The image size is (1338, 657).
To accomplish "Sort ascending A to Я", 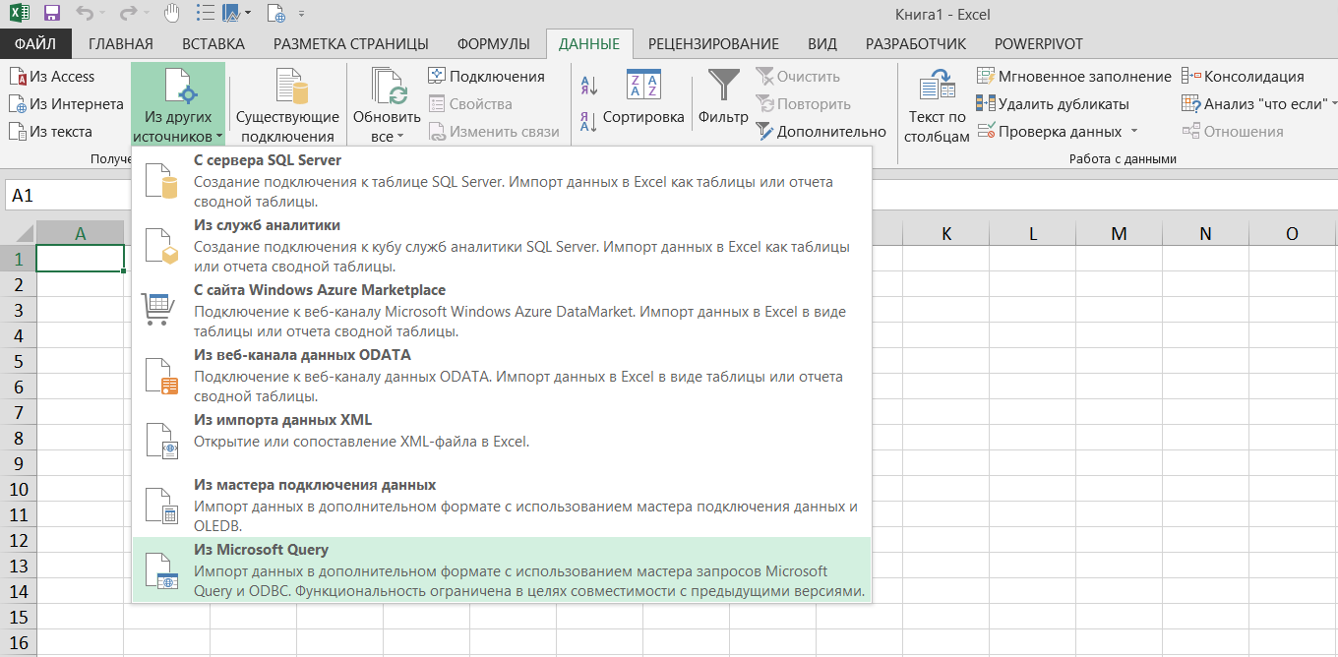I will [x=589, y=86].
